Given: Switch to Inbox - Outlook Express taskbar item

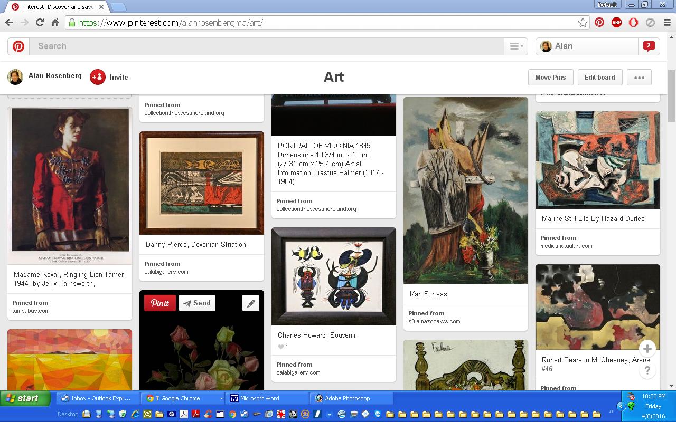Looking at the screenshot, I should pos(99,398).
